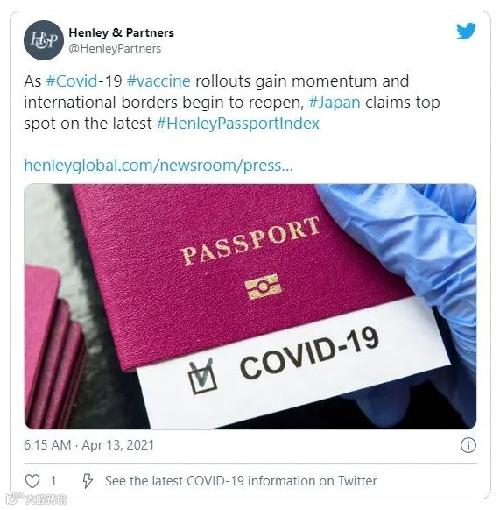Viewport: 500px width, 510px height.
Task: Open the #Covid hashtag
Action: pos(72,81)
